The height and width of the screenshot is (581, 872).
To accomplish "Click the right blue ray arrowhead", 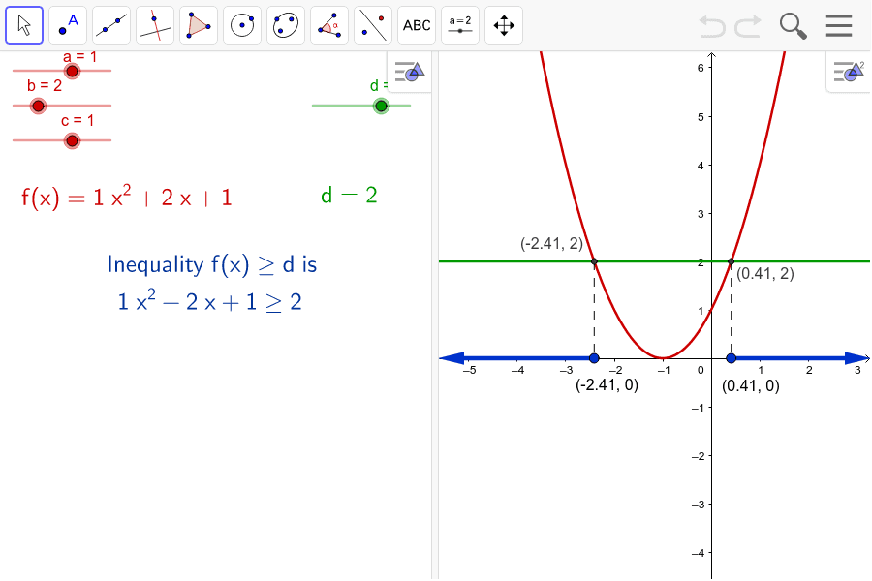I will (856, 358).
